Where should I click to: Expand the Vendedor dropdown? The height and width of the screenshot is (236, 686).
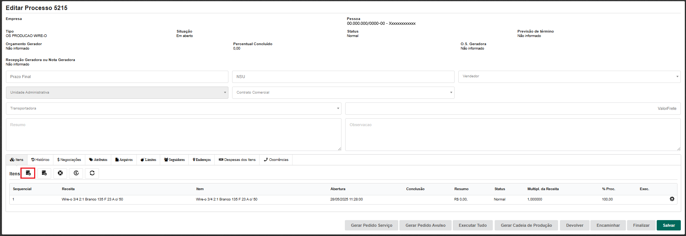click(569, 77)
